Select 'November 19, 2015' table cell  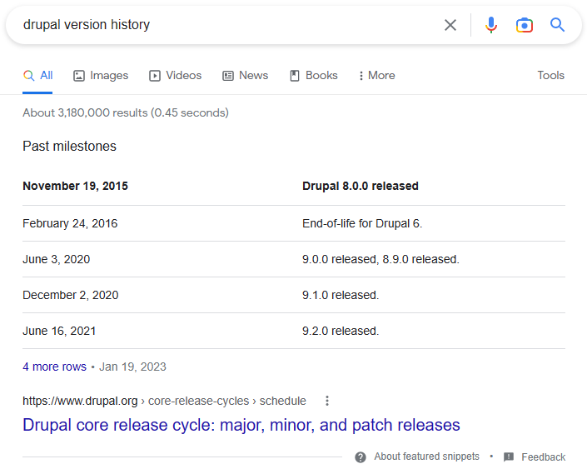pyautogui.click(x=75, y=186)
